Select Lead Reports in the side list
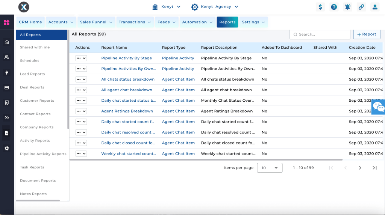 coord(32,74)
